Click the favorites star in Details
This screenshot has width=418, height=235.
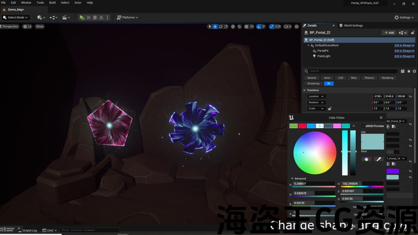tap(409, 71)
